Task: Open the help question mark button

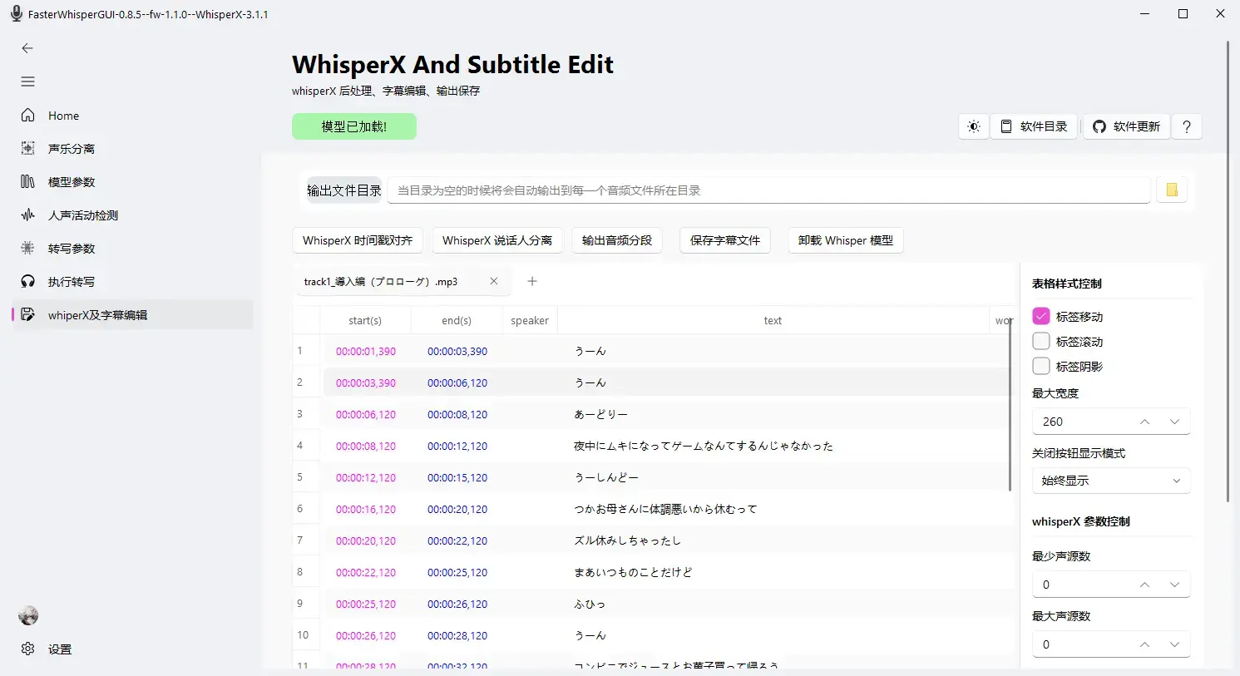Action: 1187,126
